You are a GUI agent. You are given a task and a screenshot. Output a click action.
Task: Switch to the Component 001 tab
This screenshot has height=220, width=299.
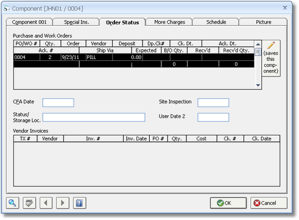29,22
